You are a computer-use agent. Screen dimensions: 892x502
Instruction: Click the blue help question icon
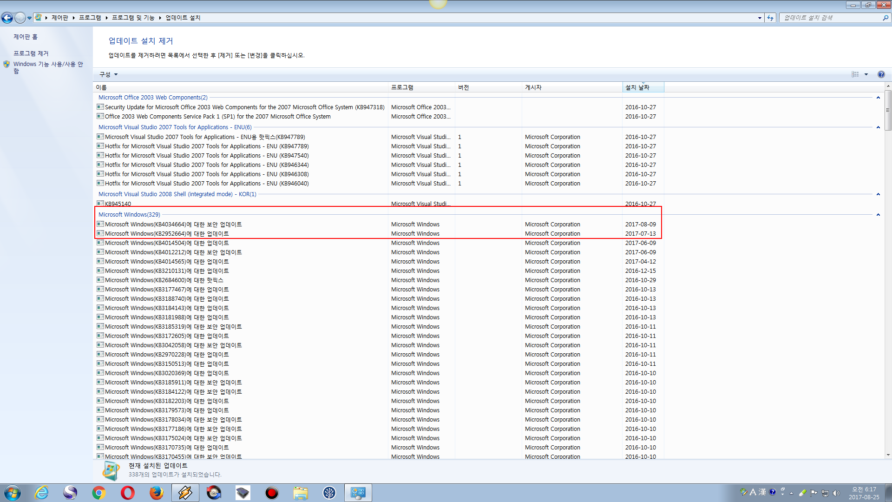click(x=881, y=74)
